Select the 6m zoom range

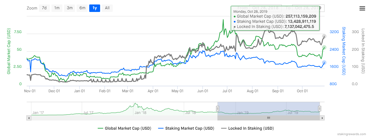[x=82, y=8]
